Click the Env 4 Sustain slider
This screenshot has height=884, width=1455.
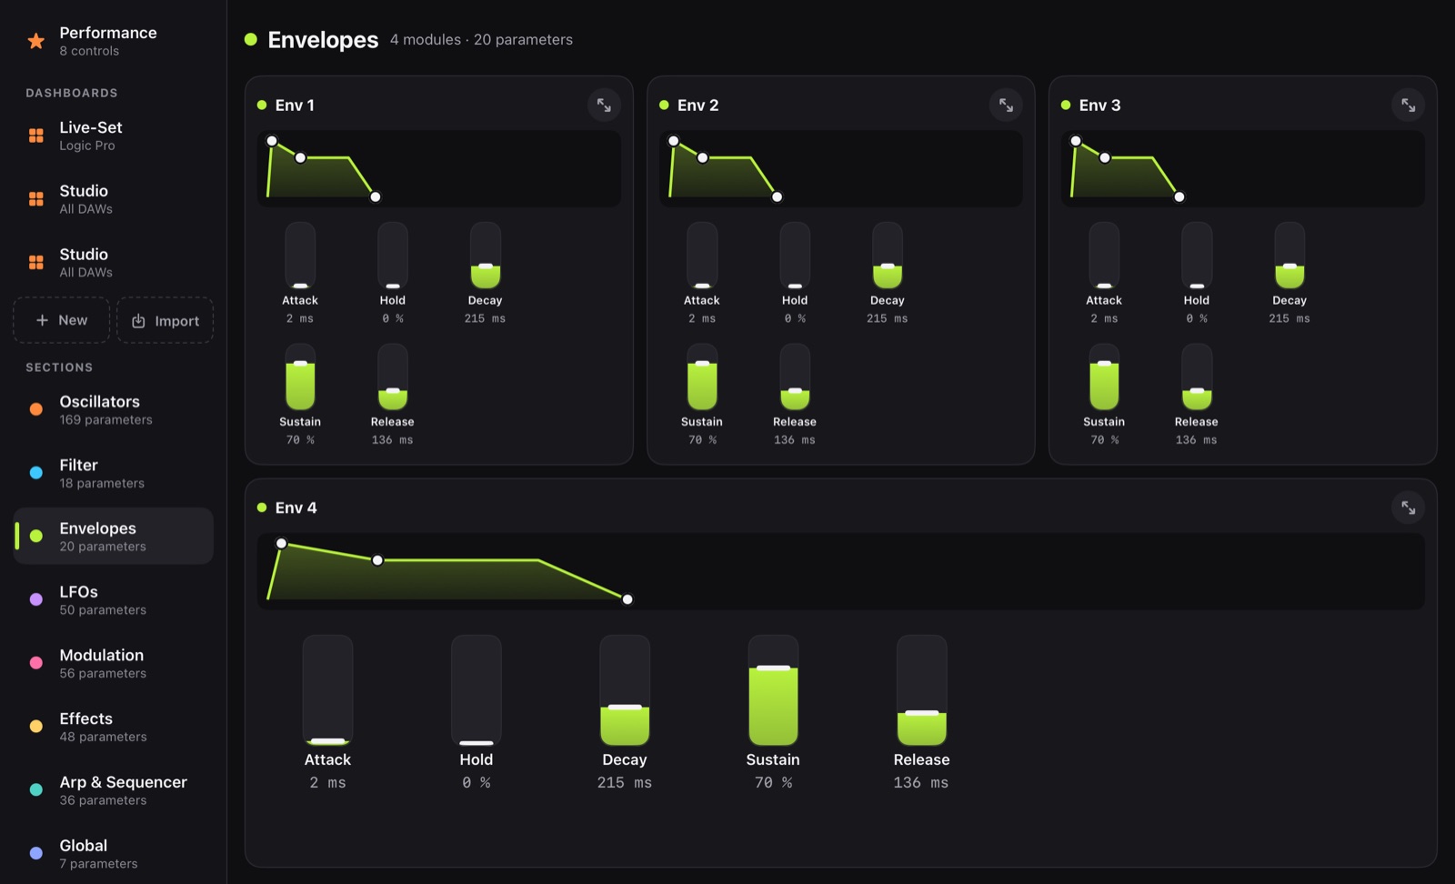[x=773, y=690]
